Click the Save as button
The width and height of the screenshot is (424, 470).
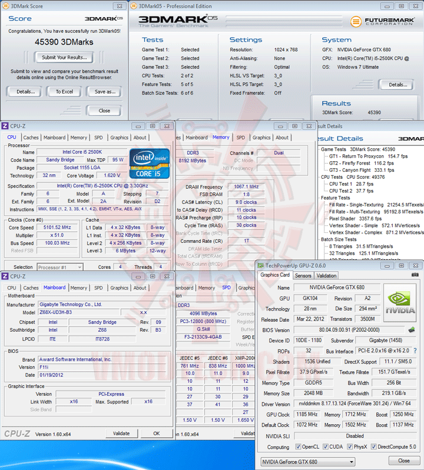[x=105, y=92]
